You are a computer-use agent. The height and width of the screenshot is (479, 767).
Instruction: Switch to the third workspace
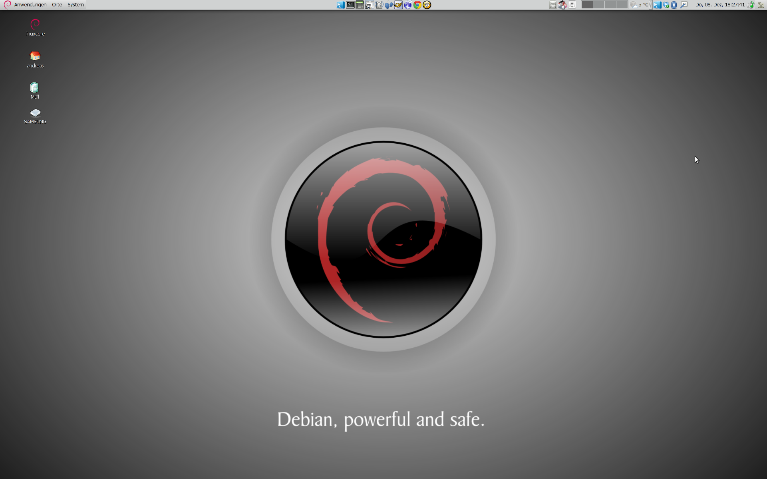coord(610,5)
